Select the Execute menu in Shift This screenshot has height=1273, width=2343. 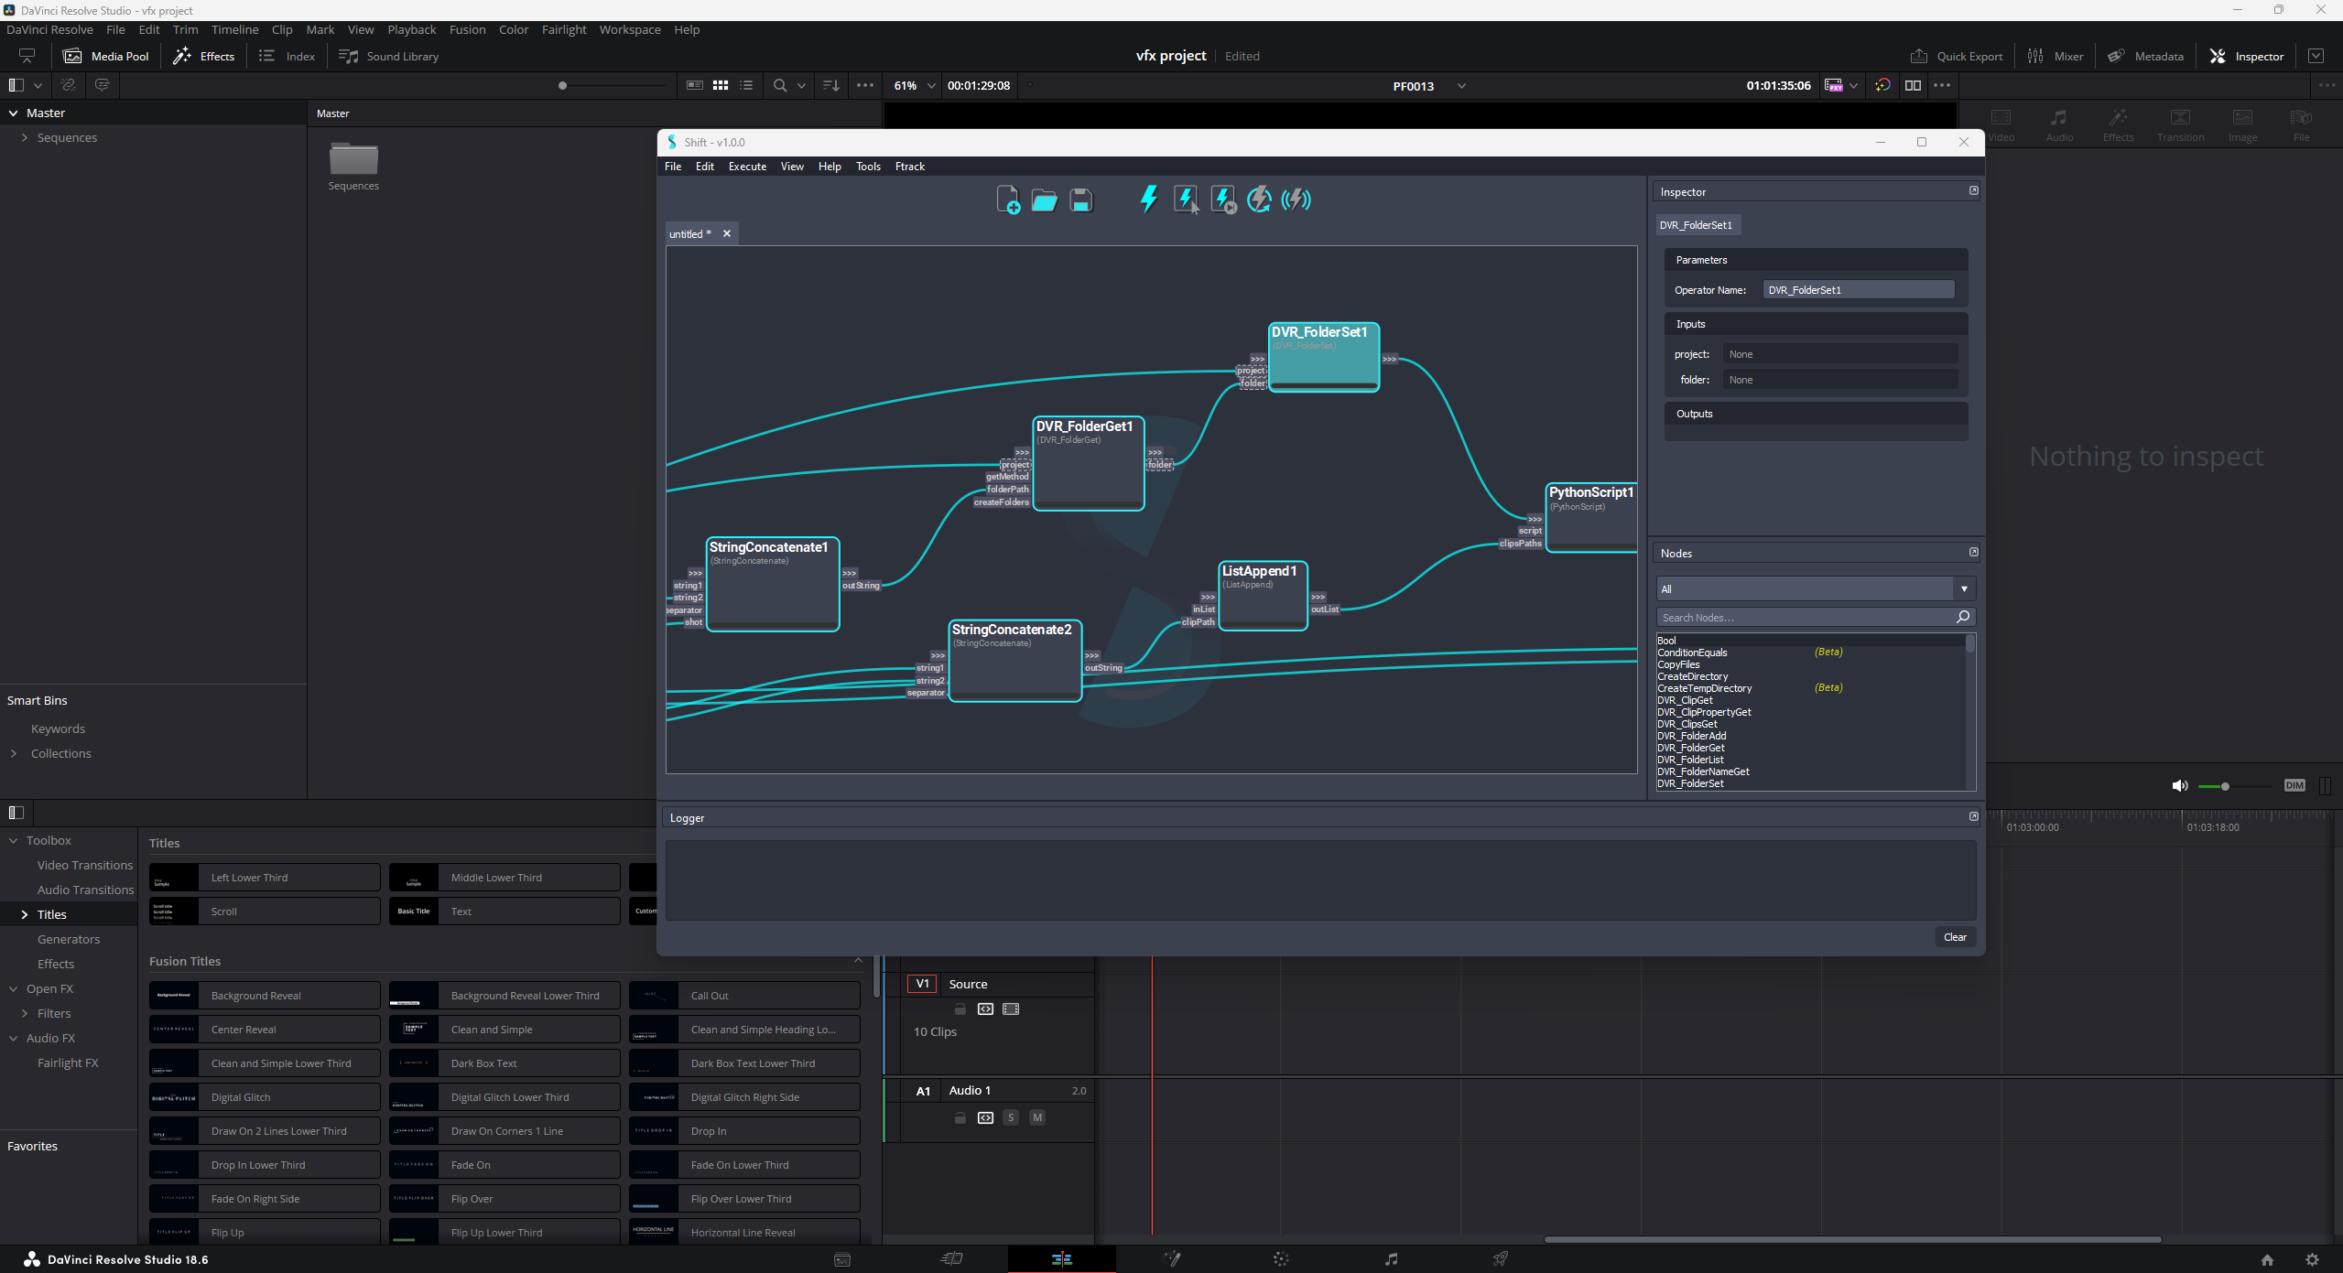point(745,167)
